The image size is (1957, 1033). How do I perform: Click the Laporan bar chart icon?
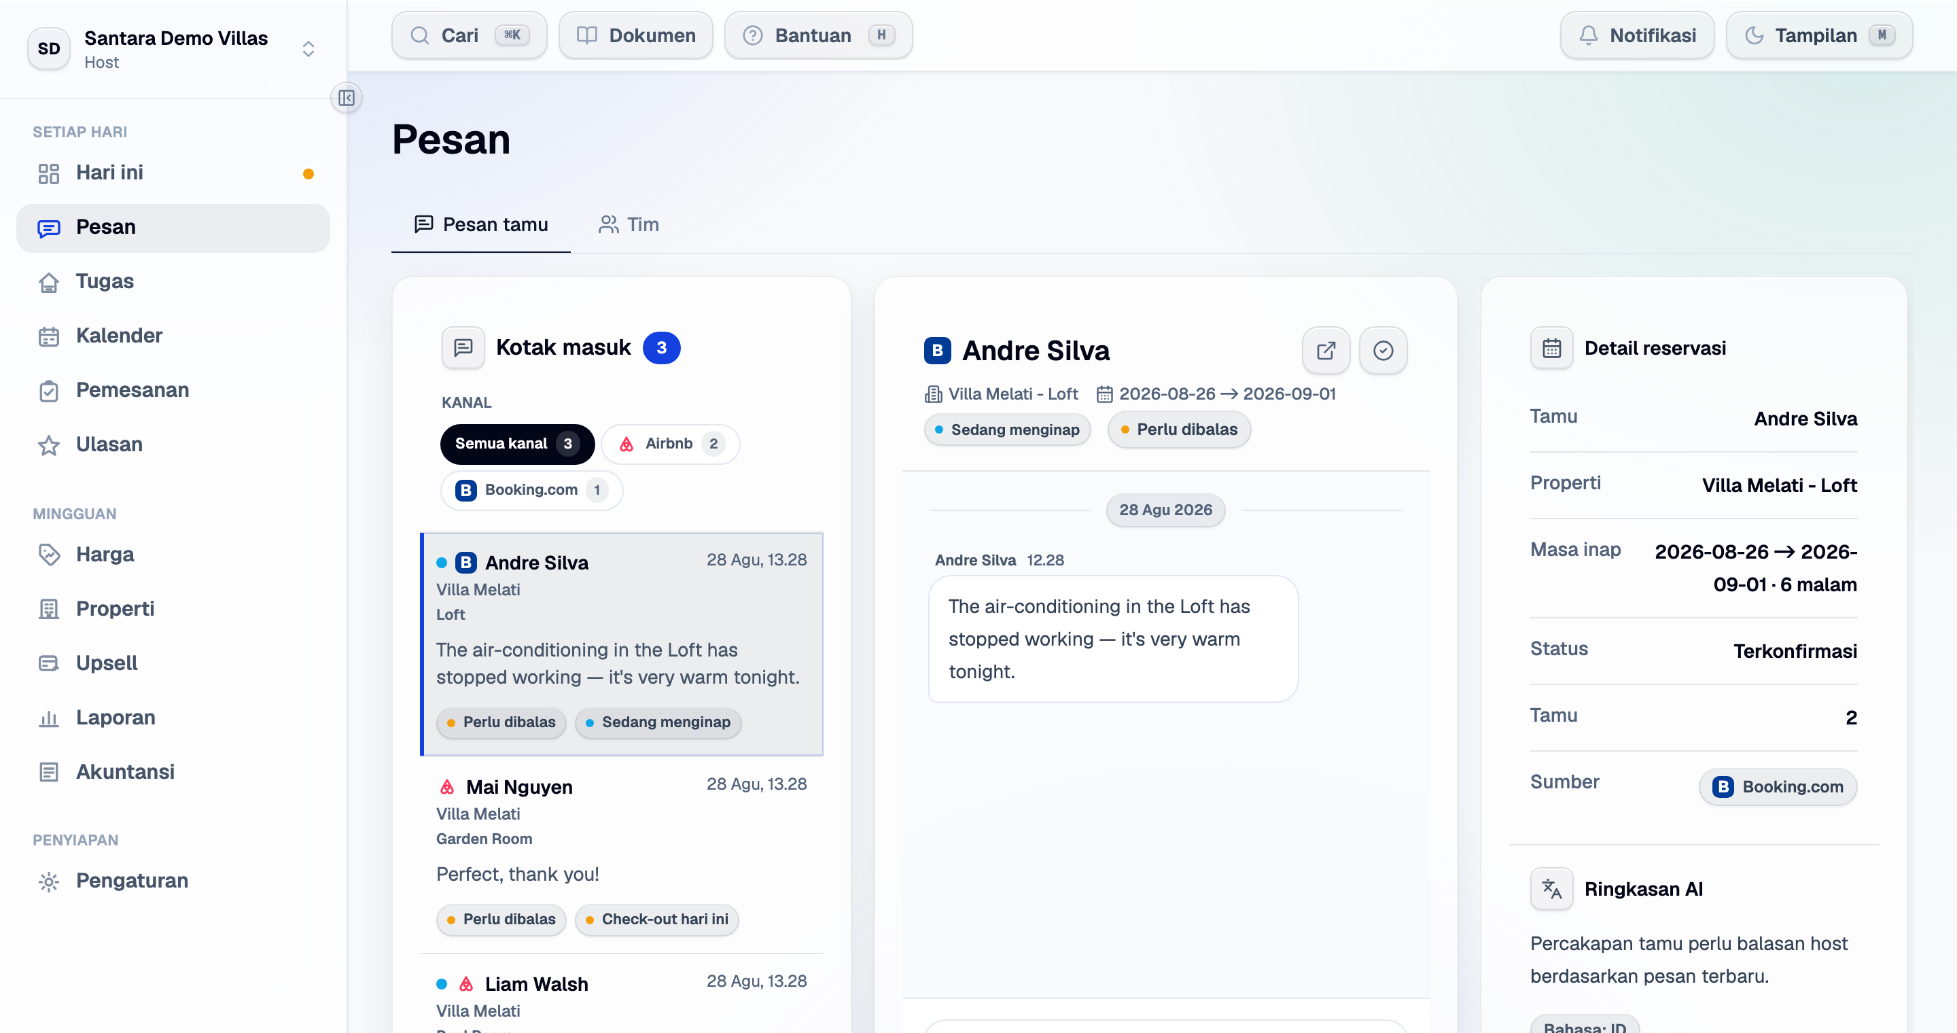pyautogui.click(x=49, y=718)
